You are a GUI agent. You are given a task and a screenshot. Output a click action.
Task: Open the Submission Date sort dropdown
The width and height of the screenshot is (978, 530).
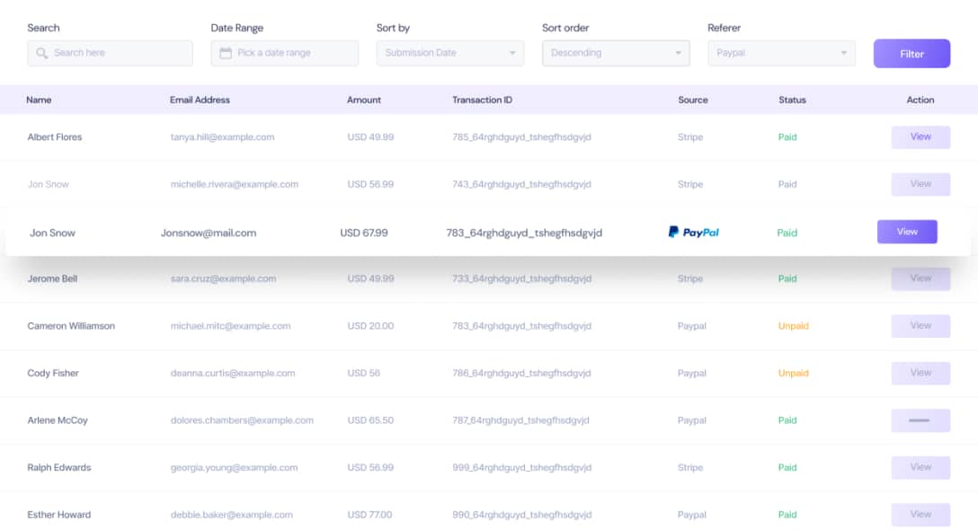(449, 53)
